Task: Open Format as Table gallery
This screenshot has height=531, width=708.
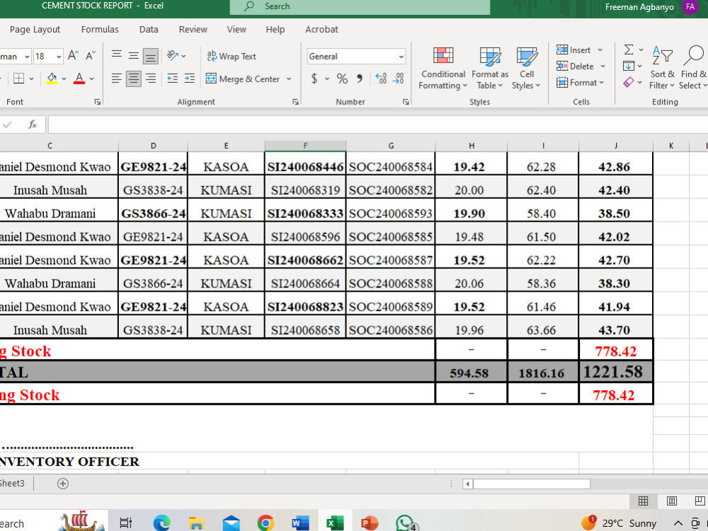Action: [x=490, y=68]
